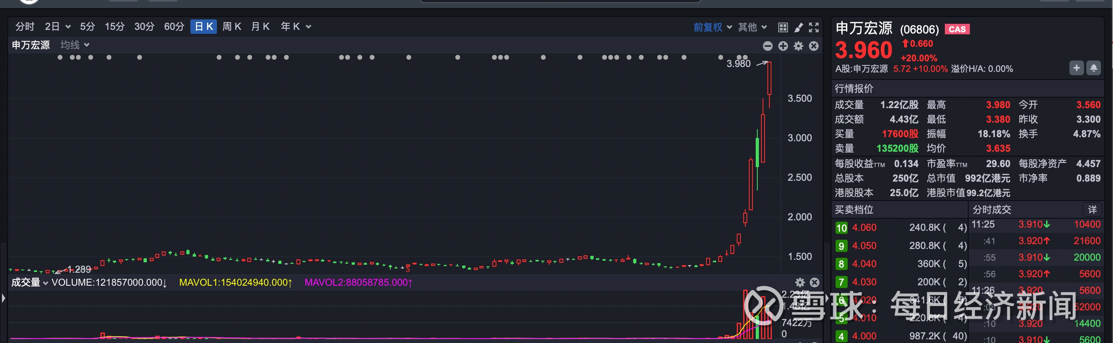Screen dimensions: 1113x343
Task: Click the 卖量 value 135200股
Action: [897, 148]
